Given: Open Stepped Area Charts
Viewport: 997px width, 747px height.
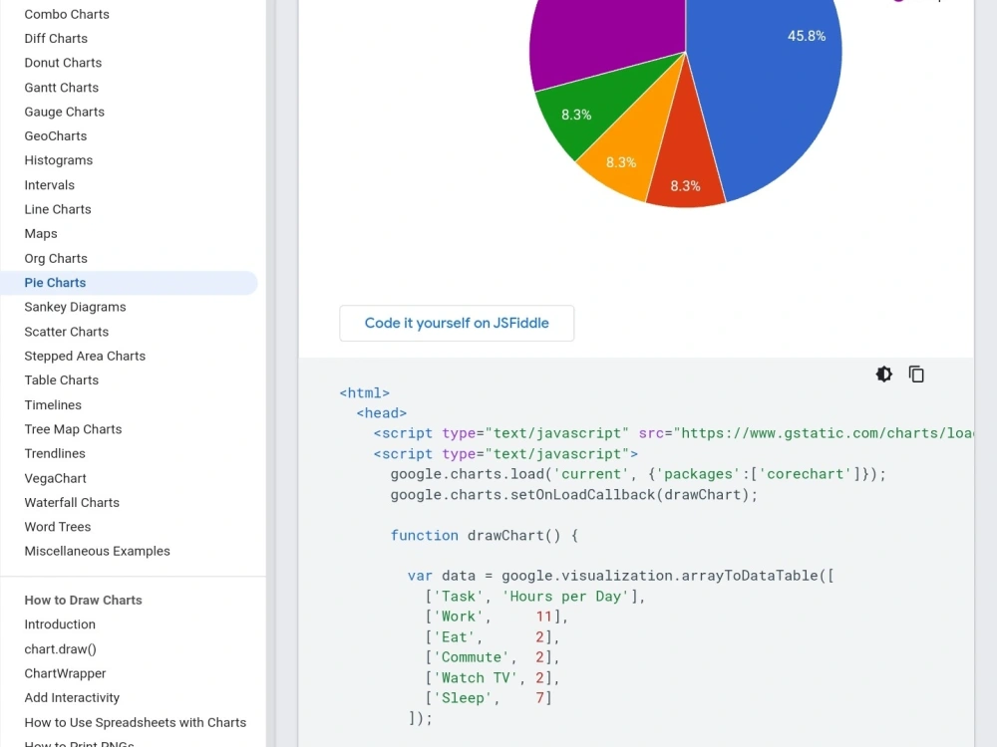Looking at the screenshot, I should (85, 356).
